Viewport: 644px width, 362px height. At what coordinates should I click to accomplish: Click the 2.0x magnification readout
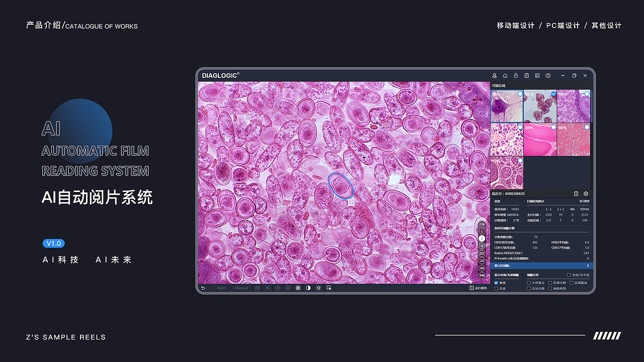tap(482, 224)
